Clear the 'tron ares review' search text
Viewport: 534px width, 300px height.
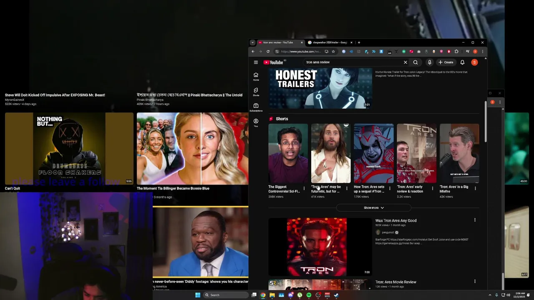coord(405,62)
